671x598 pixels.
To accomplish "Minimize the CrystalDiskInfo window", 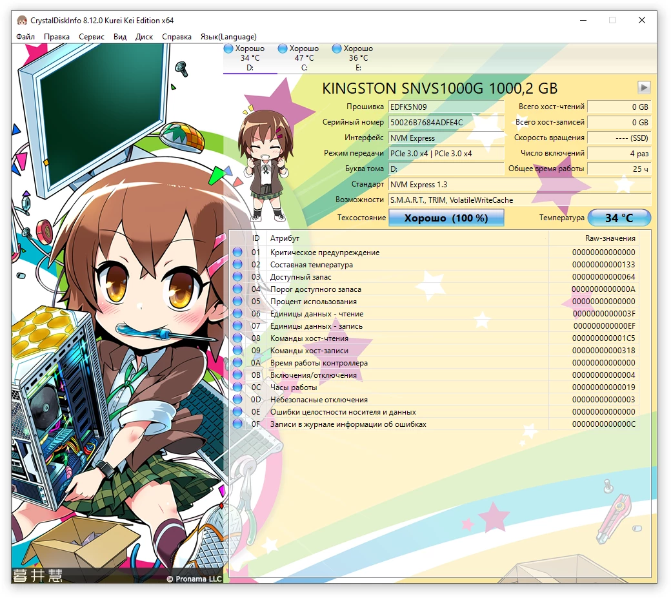I will coord(583,20).
